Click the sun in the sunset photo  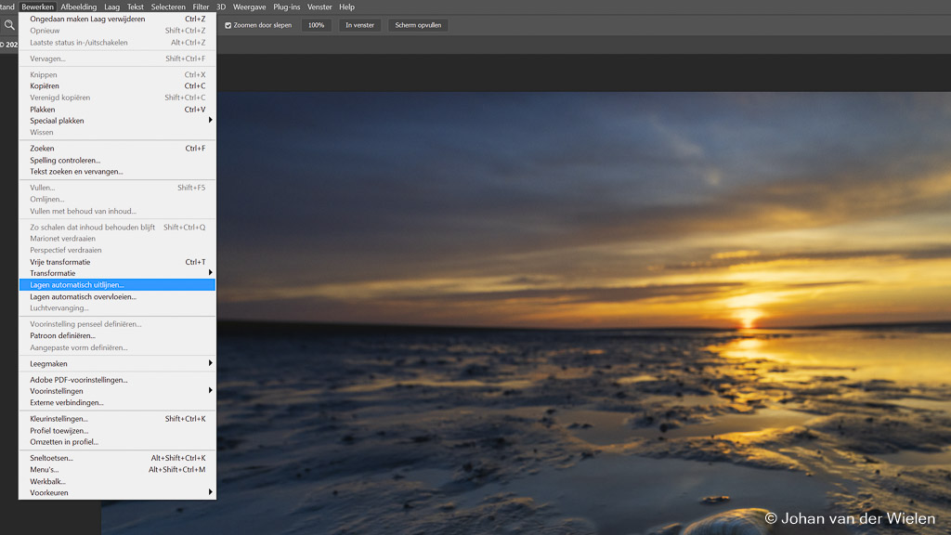[747, 318]
